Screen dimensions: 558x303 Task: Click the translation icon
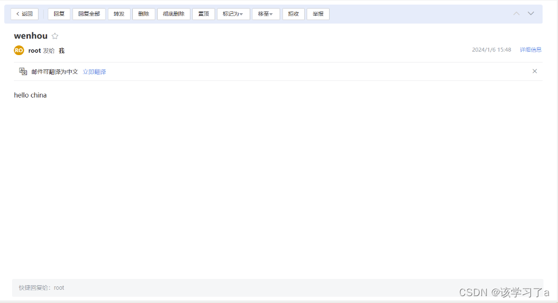point(23,71)
